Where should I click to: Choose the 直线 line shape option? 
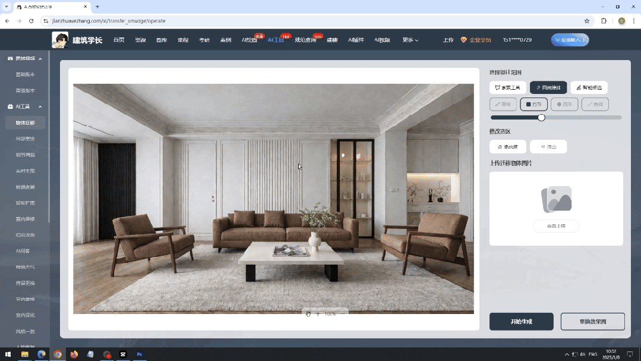pos(595,104)
